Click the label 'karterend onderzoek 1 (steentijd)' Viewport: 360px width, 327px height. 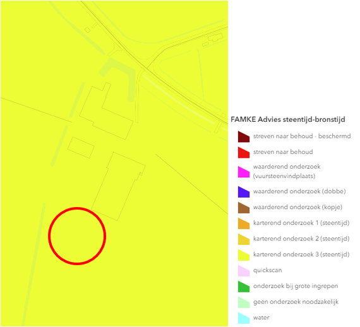click(x=301, y=223)
